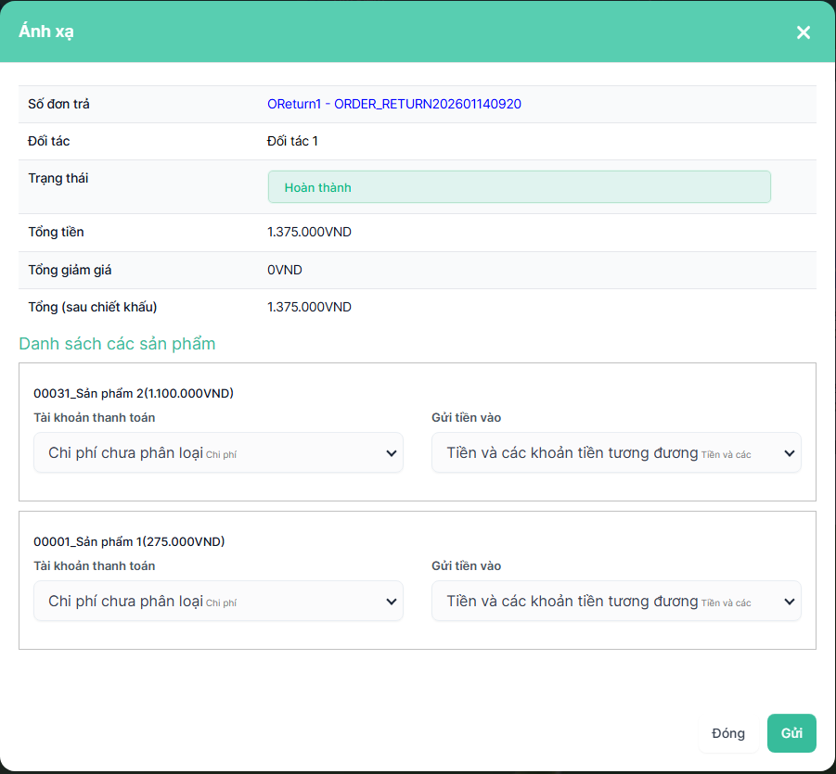Viewport: 836px width, 774px height.
Task: Select the 00031_Sản phẩm 2 product label
Action: pyautogui.click(x=134, y=393)
